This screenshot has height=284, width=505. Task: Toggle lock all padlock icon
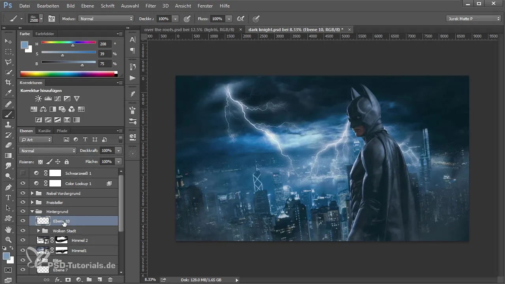[x=66, y=162]
